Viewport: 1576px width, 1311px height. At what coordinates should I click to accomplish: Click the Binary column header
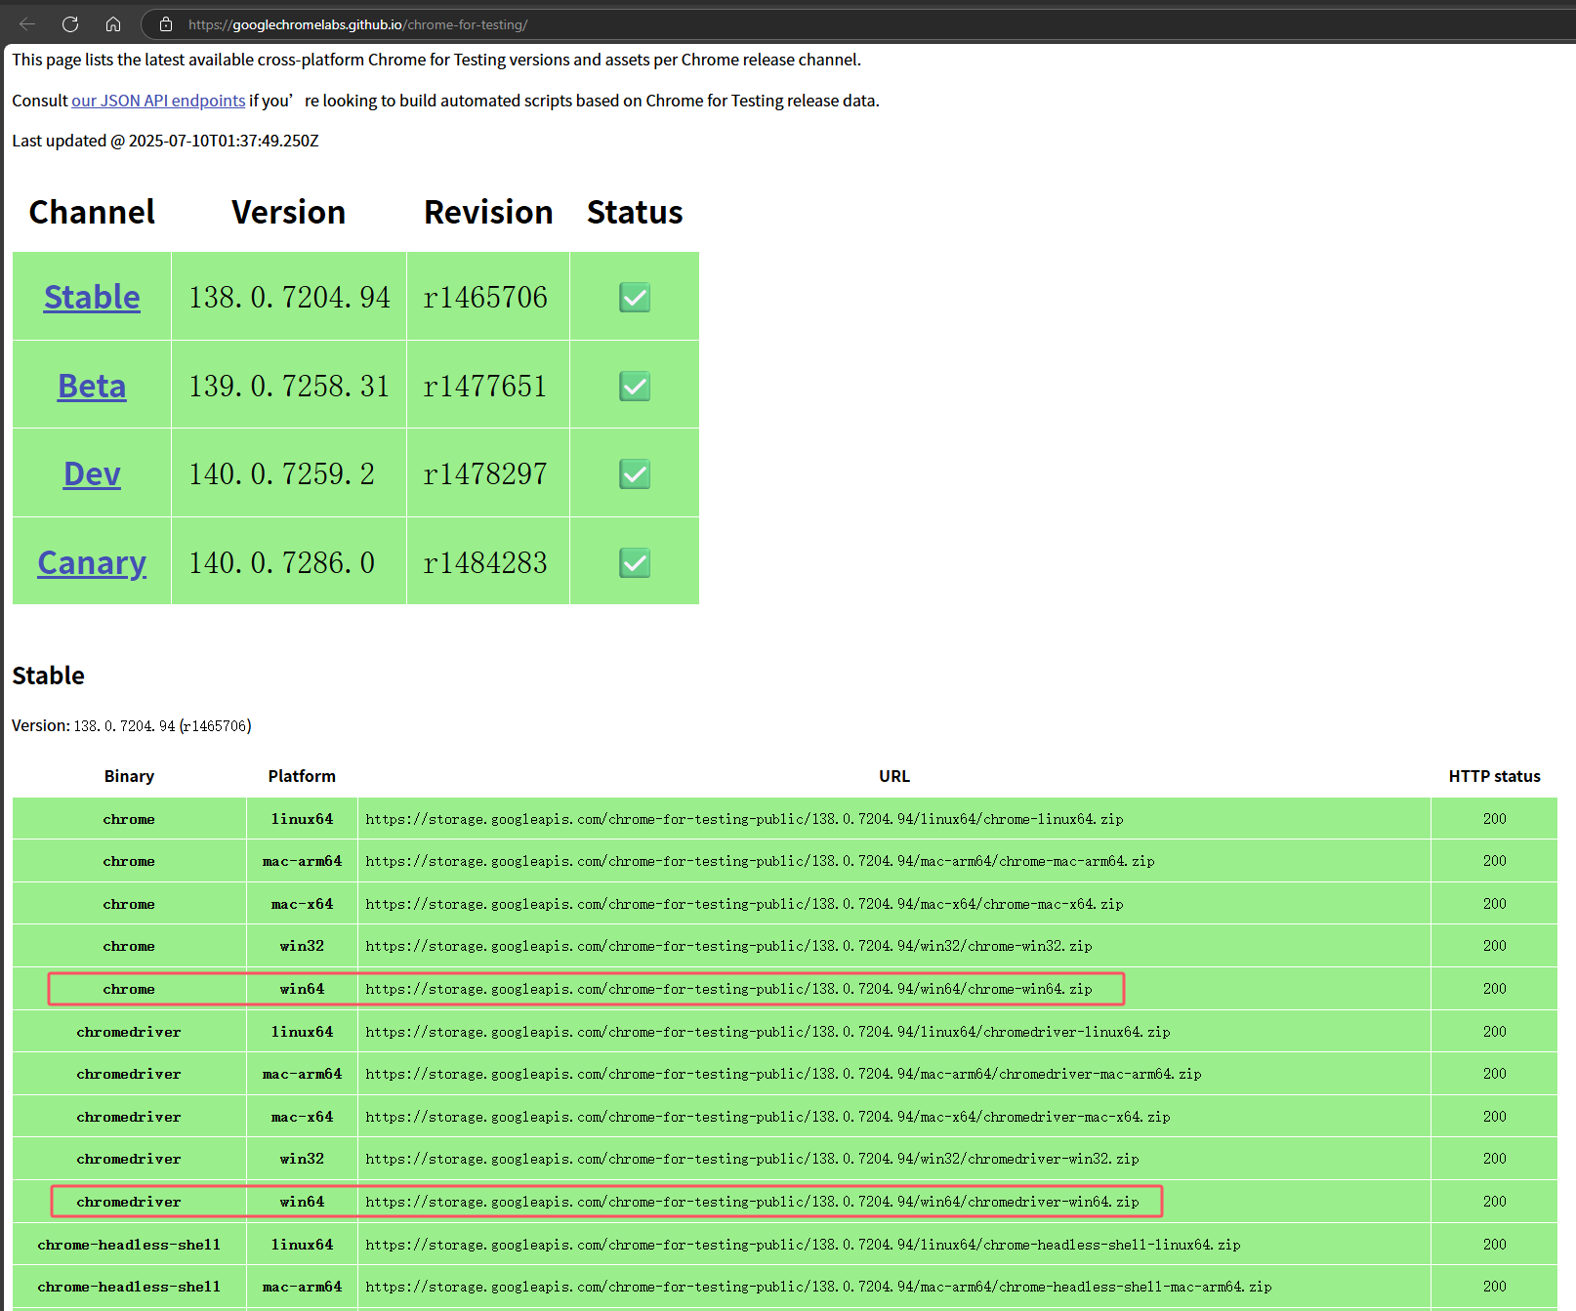(x=129, y=776)
